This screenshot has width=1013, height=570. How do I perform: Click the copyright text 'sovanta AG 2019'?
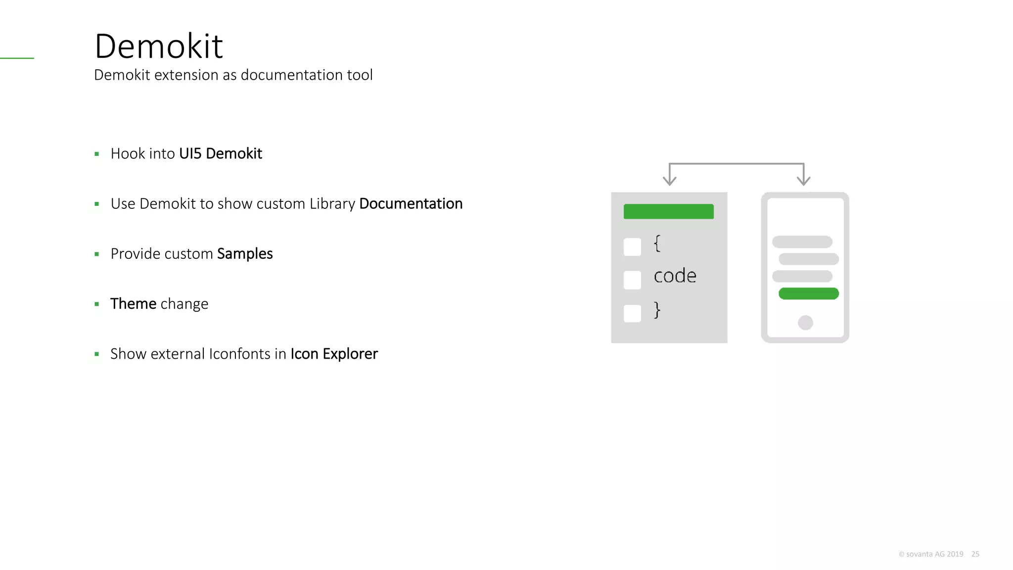pos(931,554)
